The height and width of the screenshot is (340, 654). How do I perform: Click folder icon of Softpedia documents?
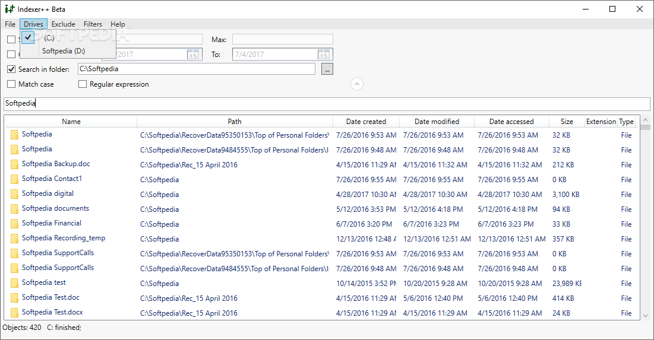pyautogui.click(x=15, y=209)
